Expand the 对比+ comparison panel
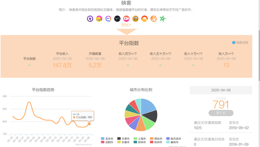This screenshot has height=147, width=260. (126, 25)
